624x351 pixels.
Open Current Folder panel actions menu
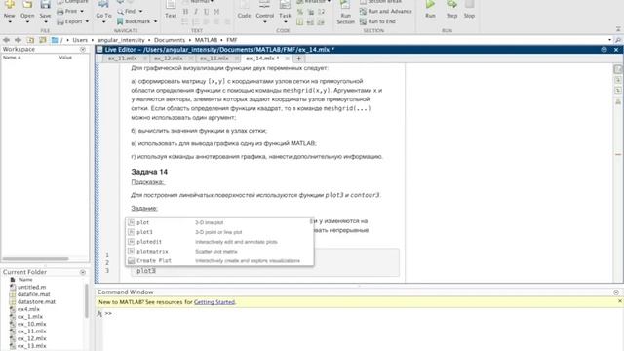tap(83, 272)
